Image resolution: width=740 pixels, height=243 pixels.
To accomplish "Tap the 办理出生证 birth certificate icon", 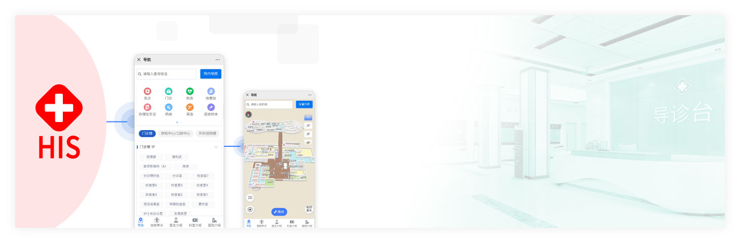I will tap(147, 107).
